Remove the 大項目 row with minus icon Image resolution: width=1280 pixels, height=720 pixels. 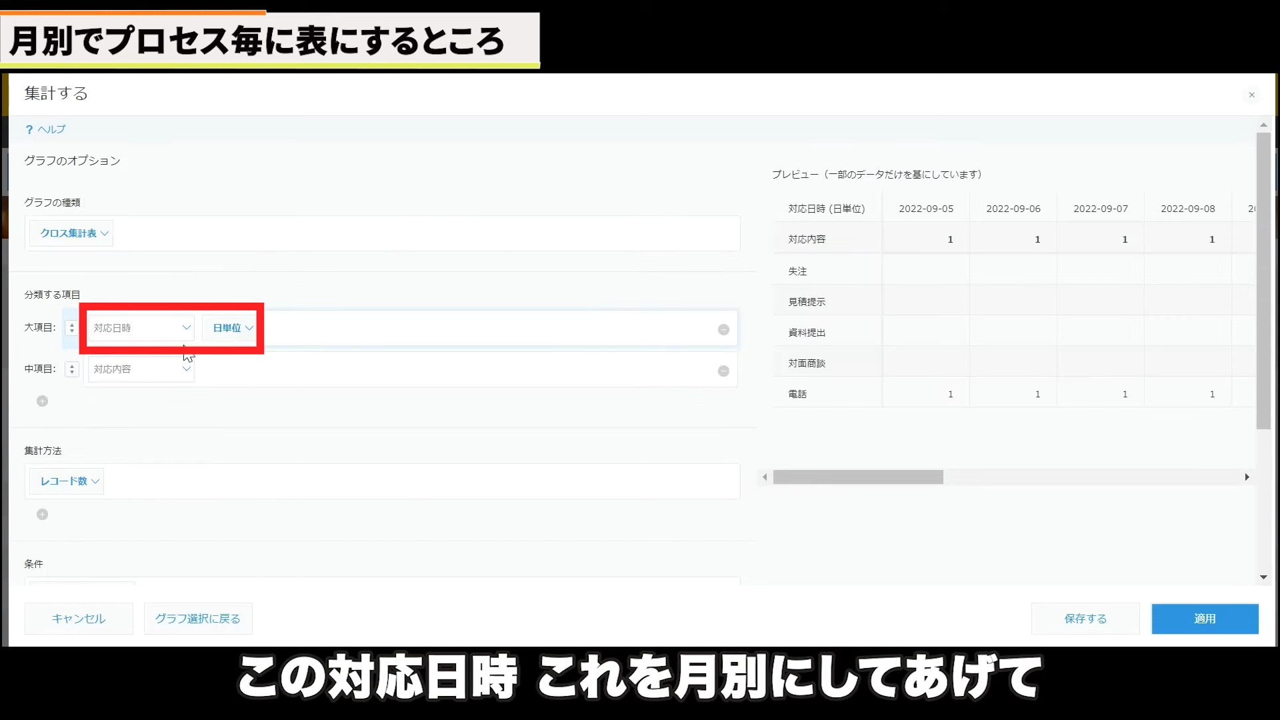[723, 330]
